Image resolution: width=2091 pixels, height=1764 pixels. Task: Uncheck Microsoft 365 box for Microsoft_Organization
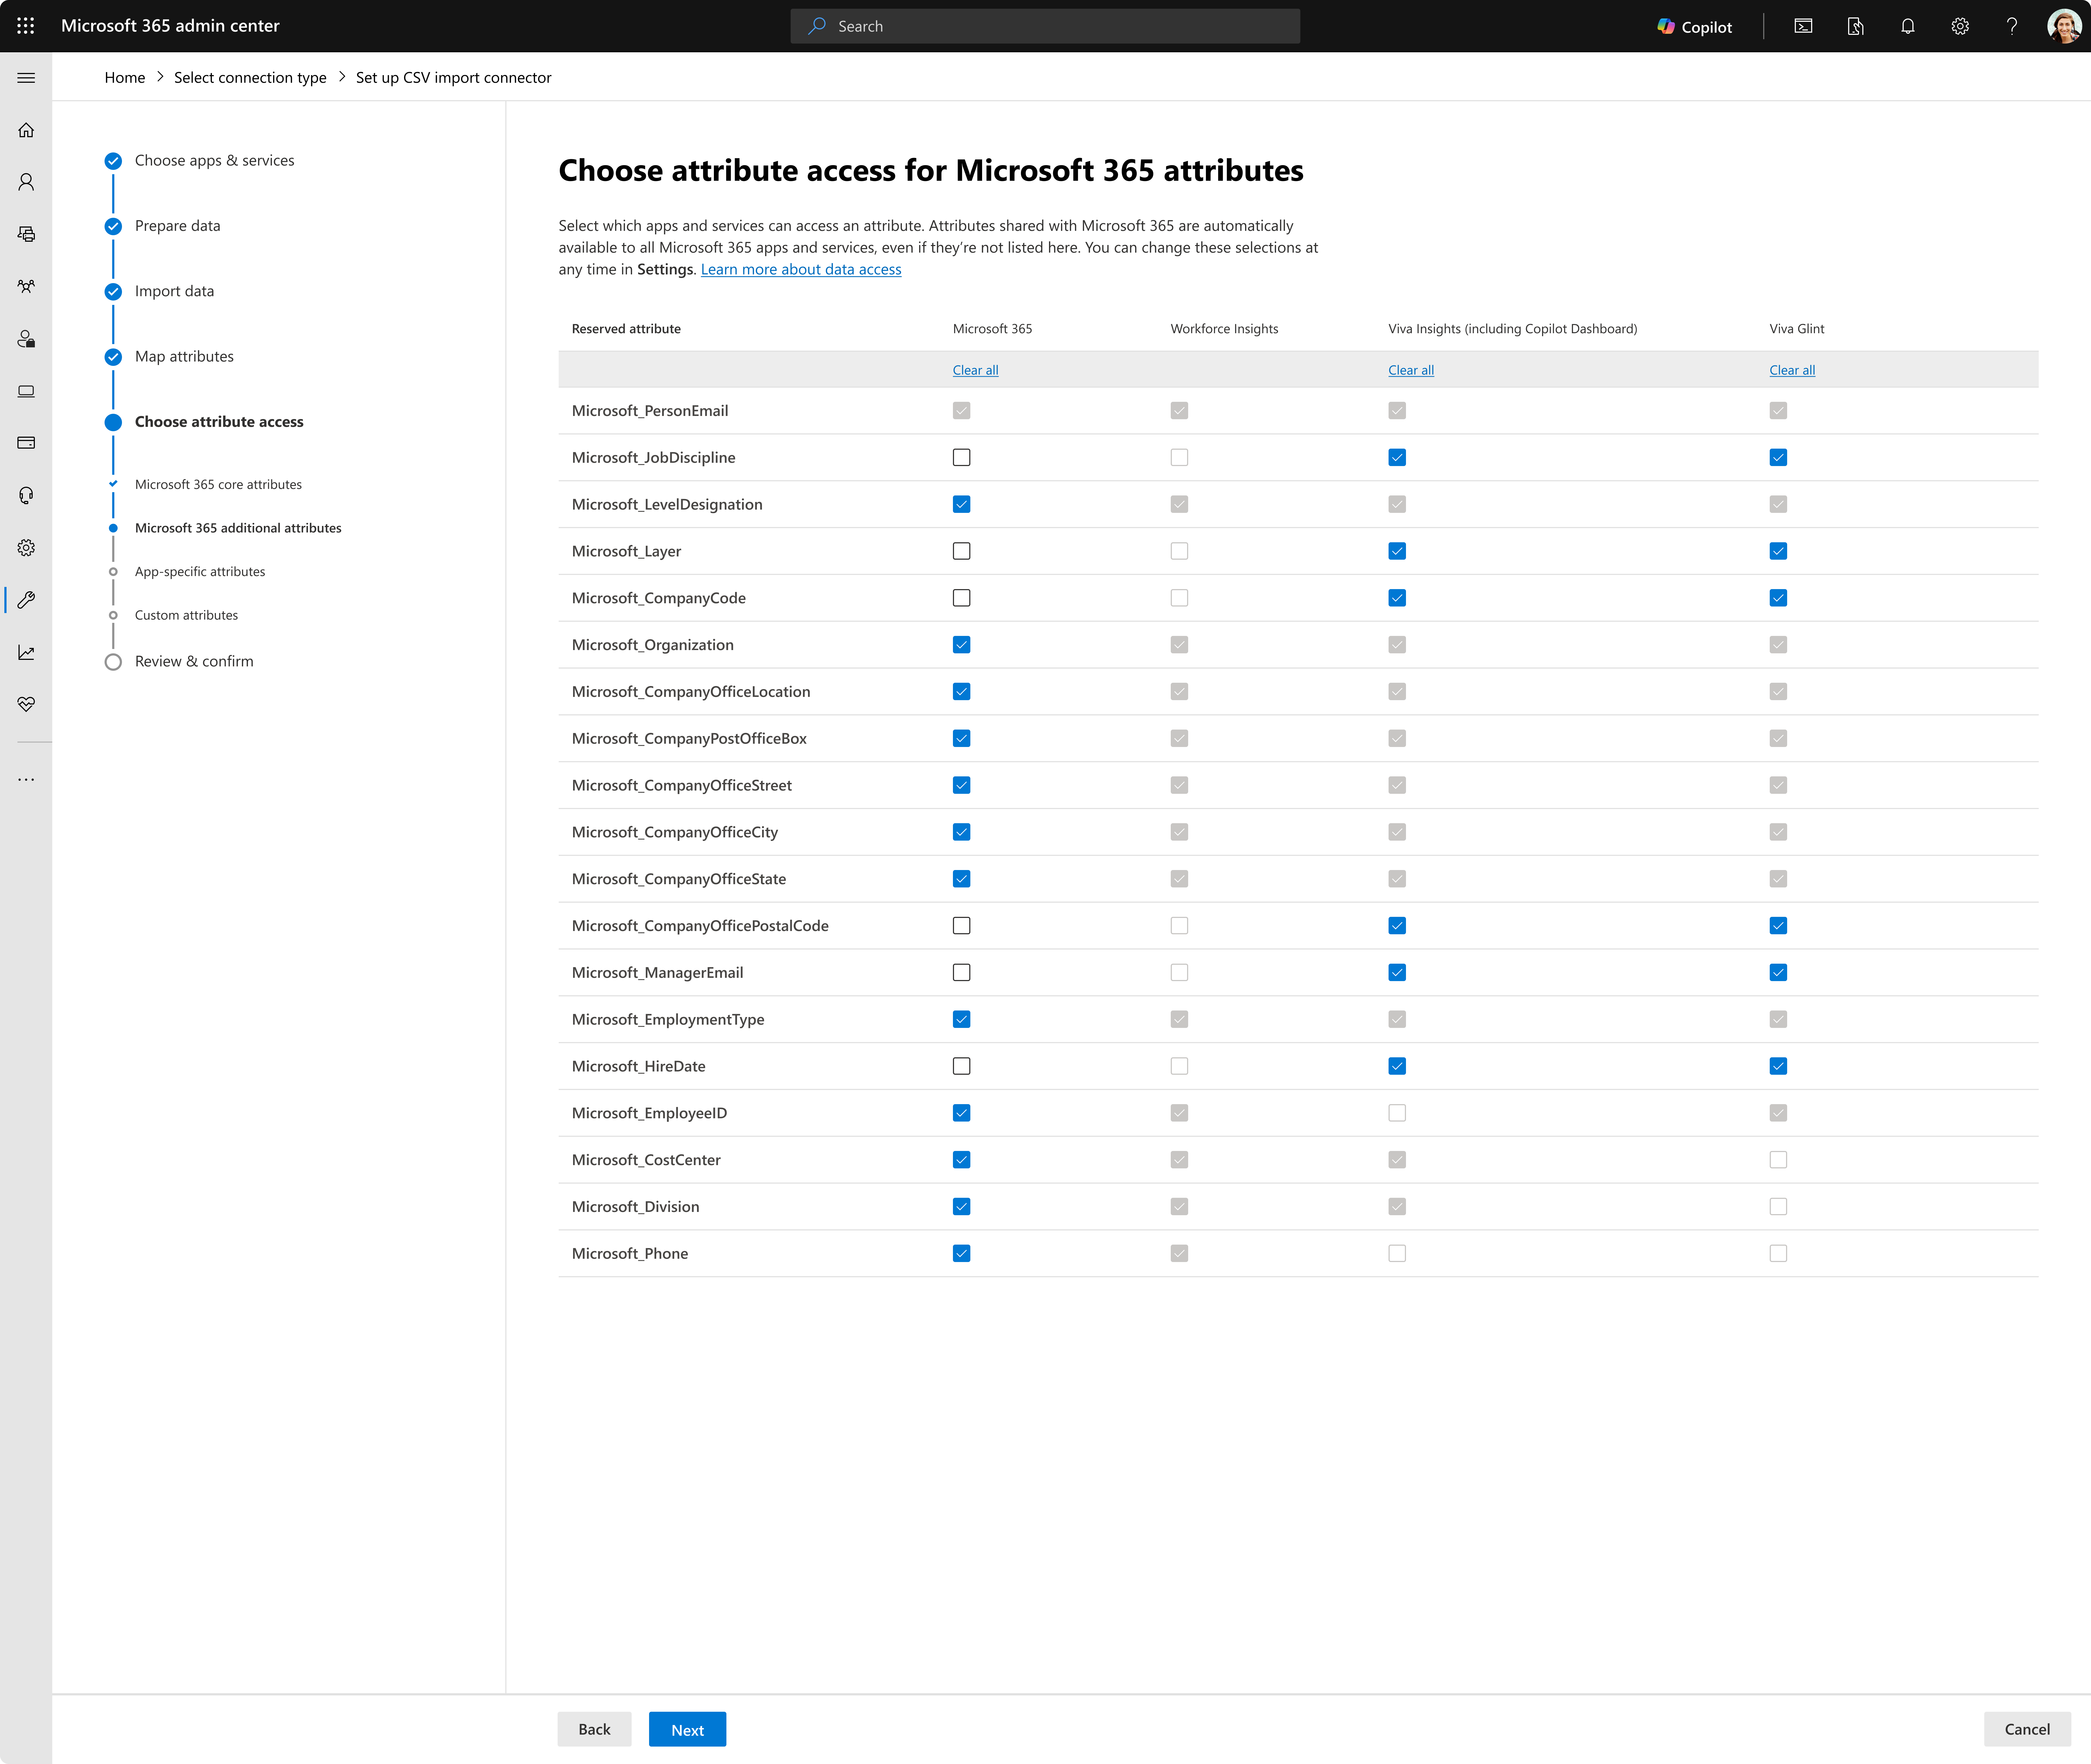961,645
